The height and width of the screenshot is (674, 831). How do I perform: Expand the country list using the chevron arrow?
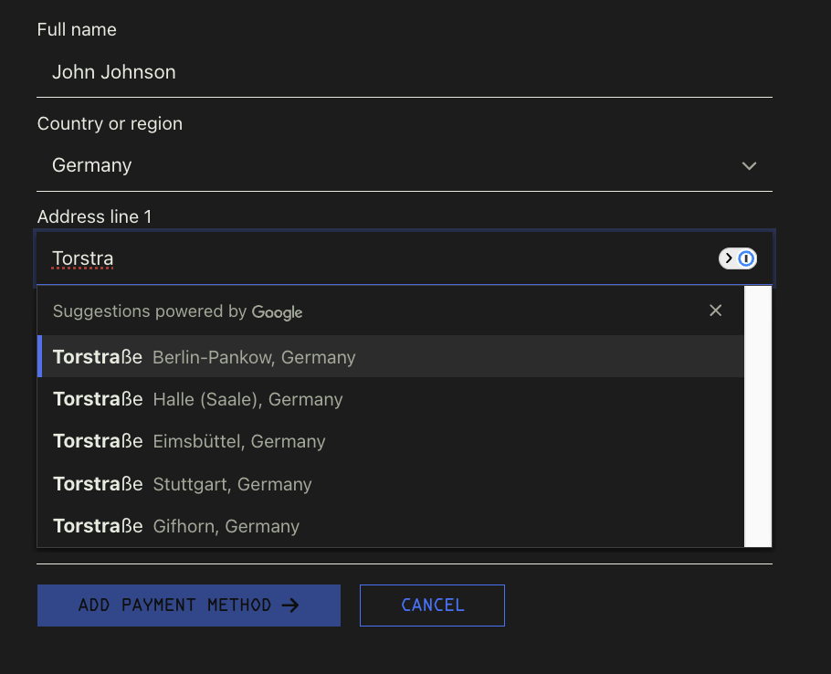[x=749, y=165]
